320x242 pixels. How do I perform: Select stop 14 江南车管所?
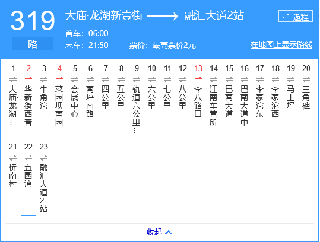[x=214, y=106]
